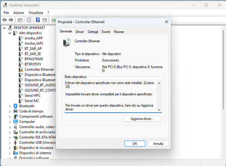226x166 pixels.
Task: Collapse the Altri dispositivi category
Action: 10,33
